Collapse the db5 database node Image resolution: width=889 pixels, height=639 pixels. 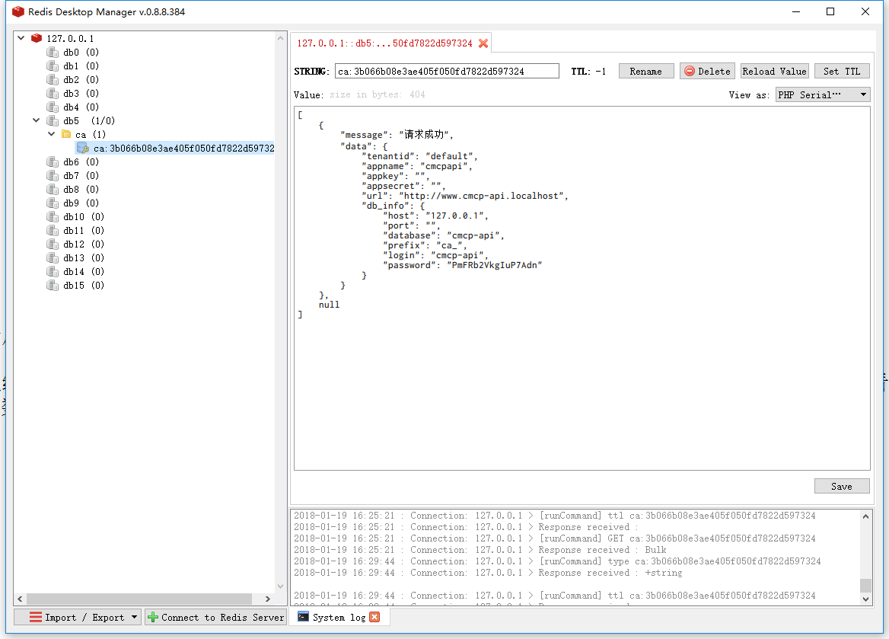pos(36,120)
